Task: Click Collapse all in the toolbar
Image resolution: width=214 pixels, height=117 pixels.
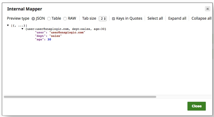Action: [x=201, y=18]
